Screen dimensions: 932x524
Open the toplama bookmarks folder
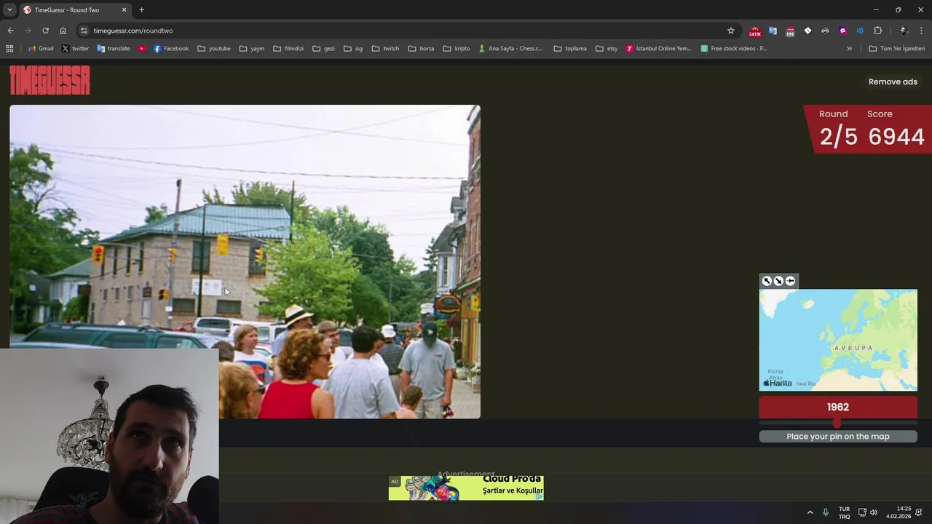(570, 49)
